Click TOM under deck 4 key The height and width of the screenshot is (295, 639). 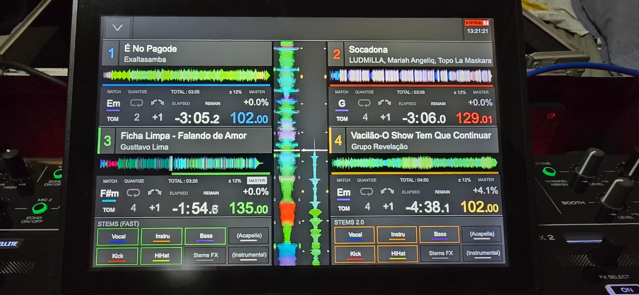344,209
